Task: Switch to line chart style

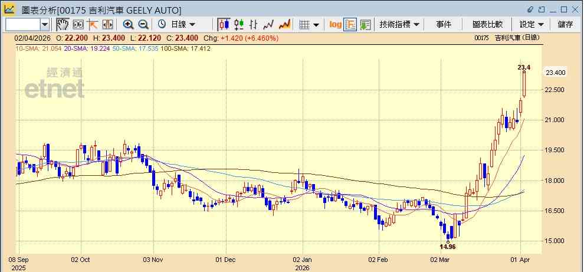Action: point(268,25)
